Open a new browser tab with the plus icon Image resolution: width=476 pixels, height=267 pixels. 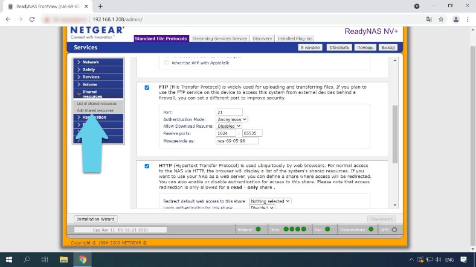100,6
